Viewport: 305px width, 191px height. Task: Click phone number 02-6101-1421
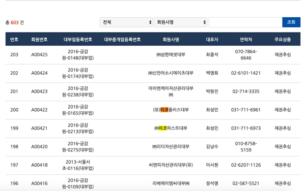[x=246, y=73]
